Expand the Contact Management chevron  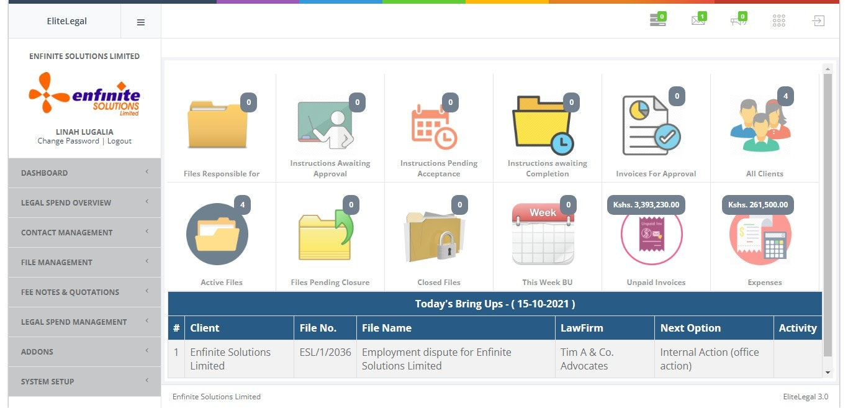point(147,232)
